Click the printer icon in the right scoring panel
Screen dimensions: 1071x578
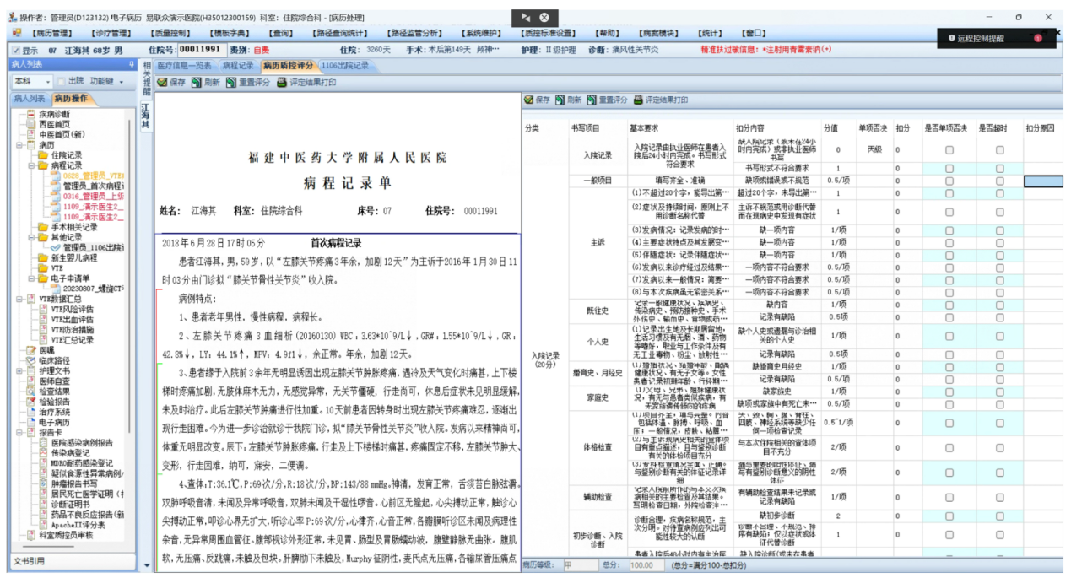pos(638,100)
